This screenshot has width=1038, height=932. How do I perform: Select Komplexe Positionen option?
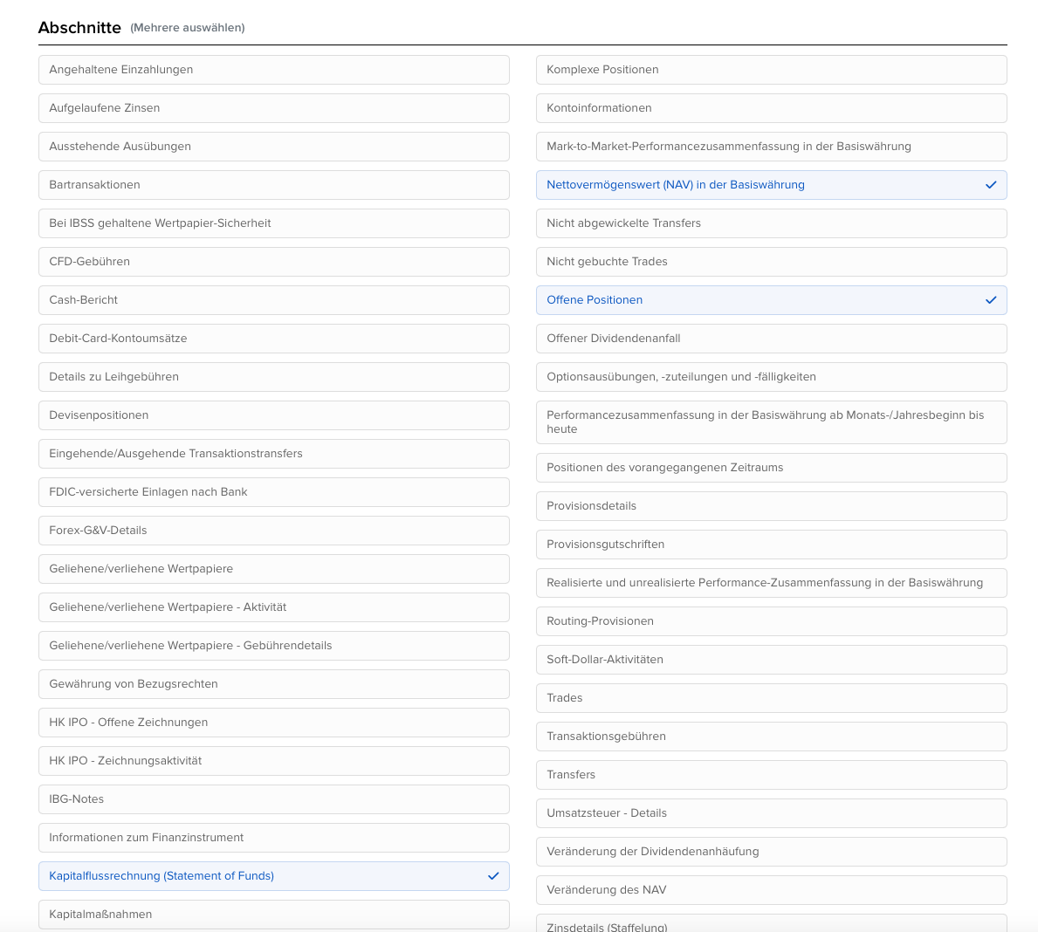(771, 70)
